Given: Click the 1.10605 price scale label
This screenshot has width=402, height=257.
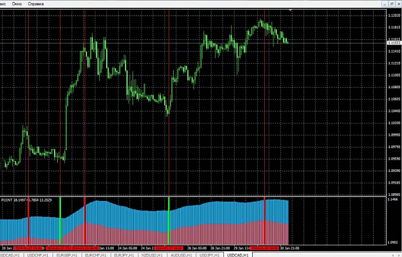Looking at the screenshot, I should click(x=394, y=99).
